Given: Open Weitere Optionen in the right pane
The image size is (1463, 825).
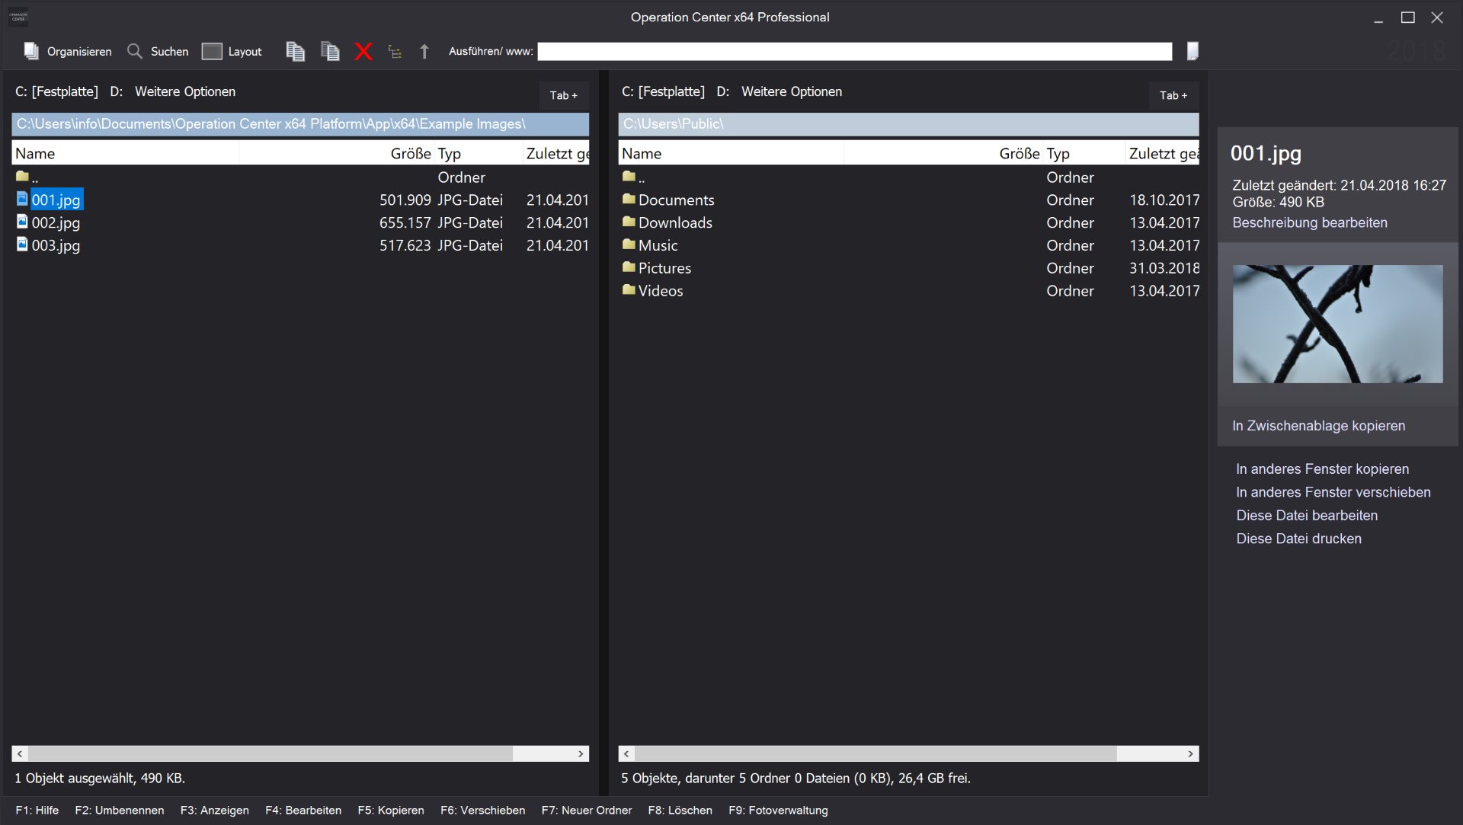Looking at the screenshot, I should pyautogui.click(x=791, y=91).
